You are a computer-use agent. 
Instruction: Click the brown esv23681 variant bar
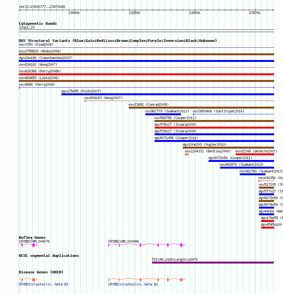(x=201, y=108)
